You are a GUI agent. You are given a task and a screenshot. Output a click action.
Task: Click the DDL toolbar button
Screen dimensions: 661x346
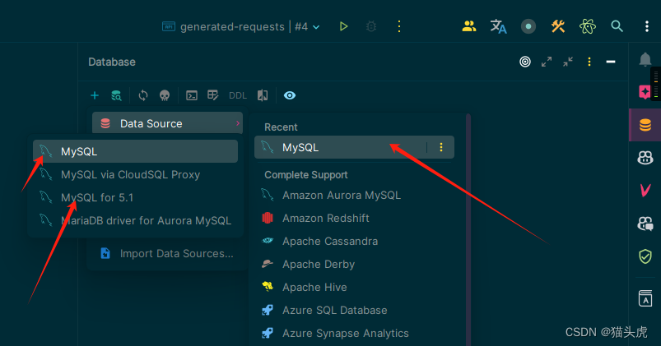coord(238,95)
